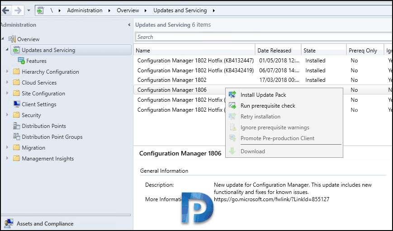Choose Download from the context menu
The width and height of the screenshot is (393, 231).
[284, 151]
